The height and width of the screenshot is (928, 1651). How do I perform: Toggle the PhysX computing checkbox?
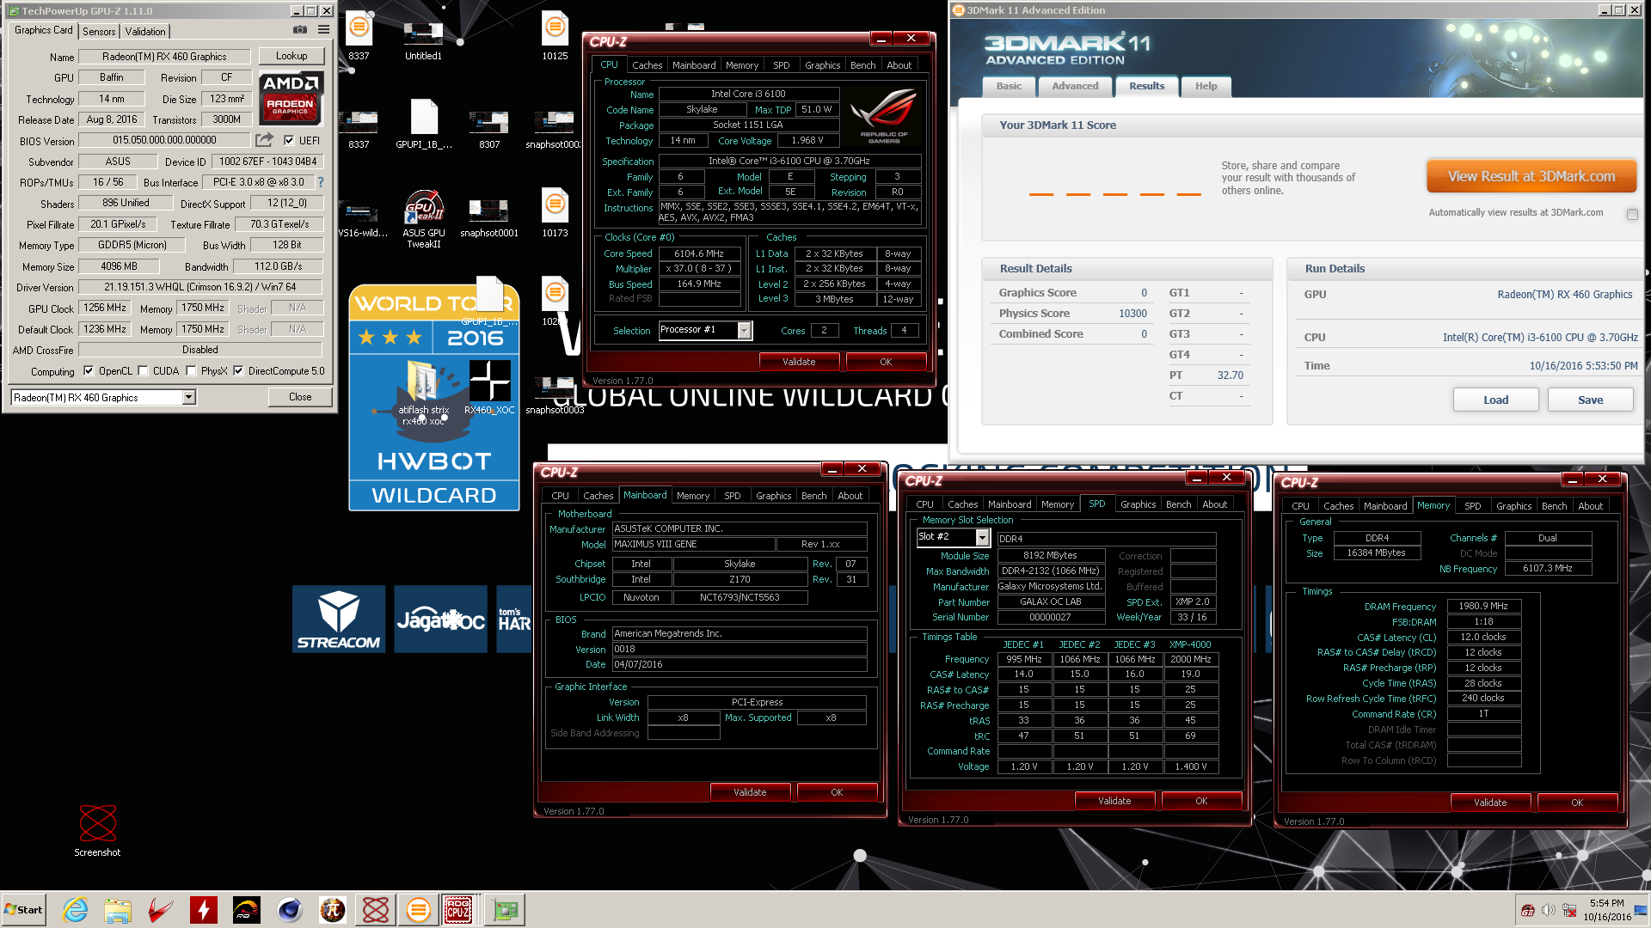coord(192,371)
